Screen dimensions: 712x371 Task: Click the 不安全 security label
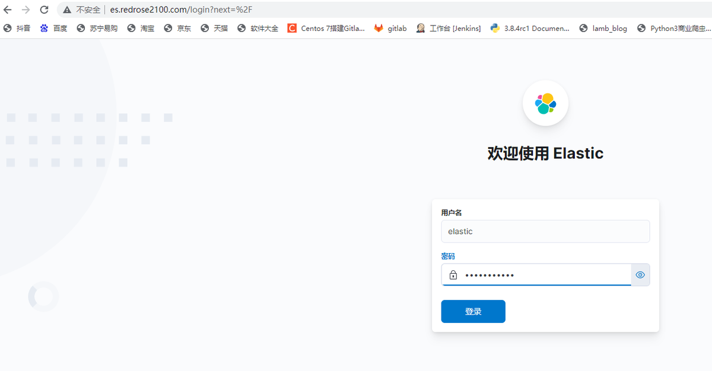click(x=88, y=10)
